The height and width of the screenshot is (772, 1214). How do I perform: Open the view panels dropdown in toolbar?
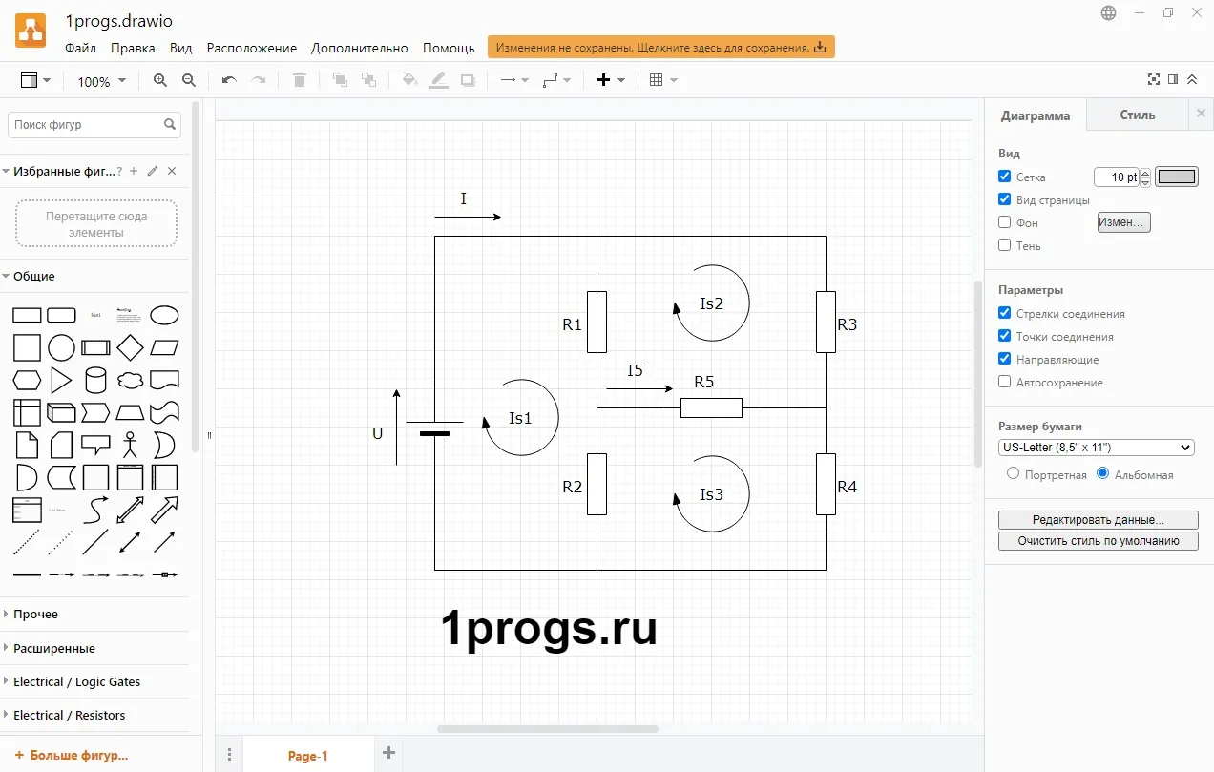35,81
